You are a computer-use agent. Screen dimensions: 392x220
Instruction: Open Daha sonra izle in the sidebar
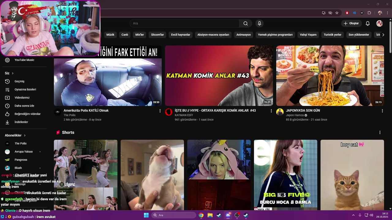24,106
